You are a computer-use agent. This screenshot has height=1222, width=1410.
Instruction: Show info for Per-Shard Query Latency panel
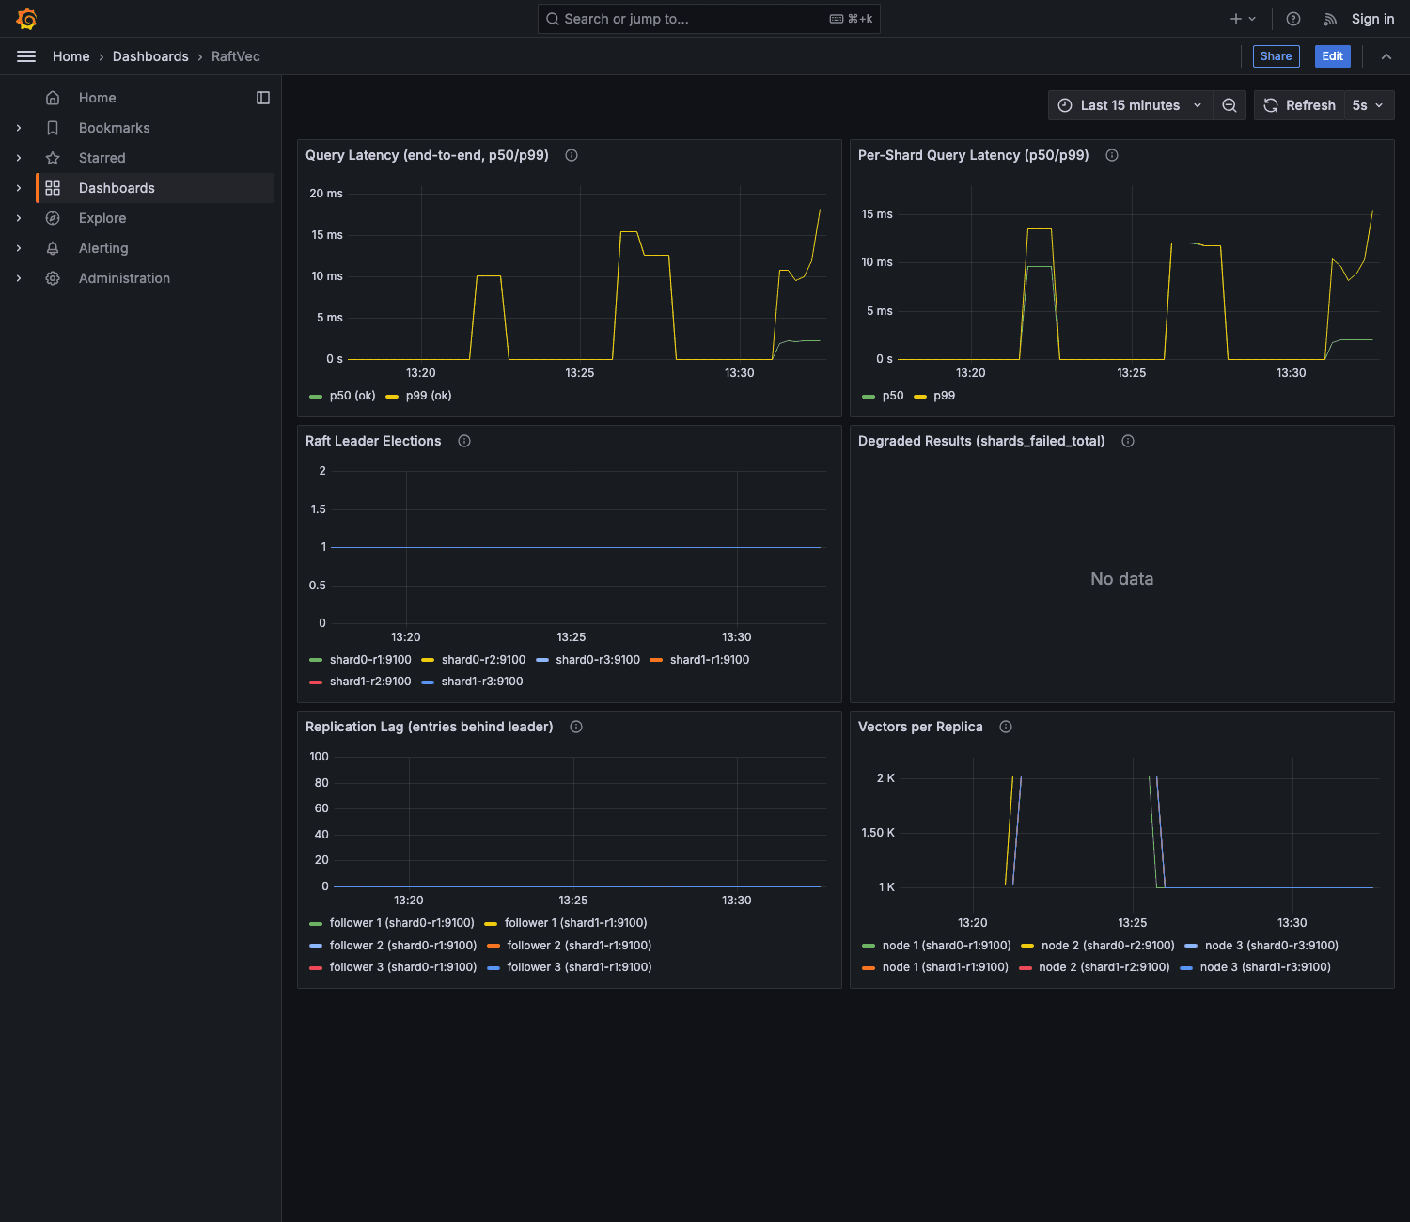point(1112,155)
